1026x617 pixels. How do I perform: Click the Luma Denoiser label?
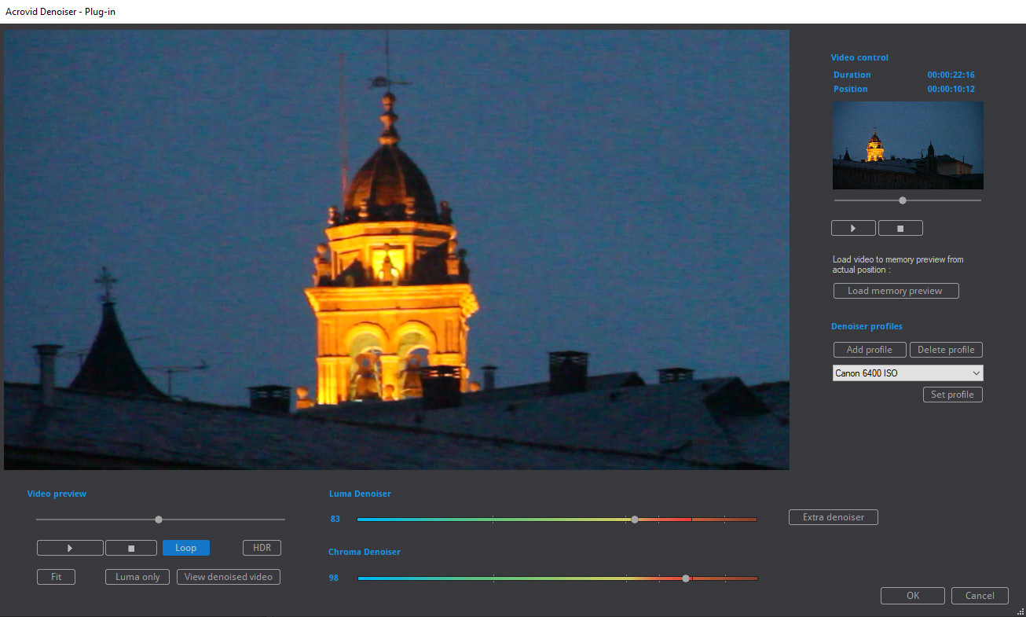click(360, 494)
